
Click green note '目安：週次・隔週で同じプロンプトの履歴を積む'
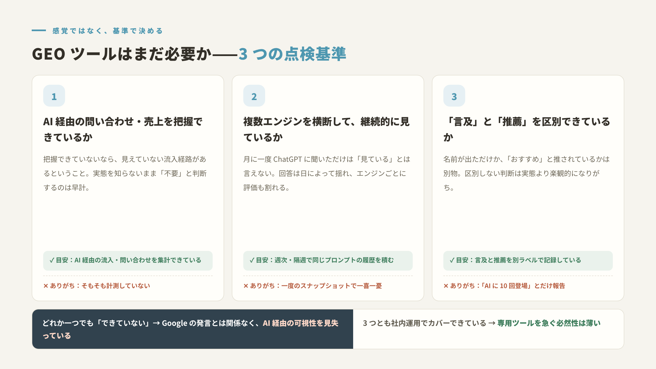point(328,260)
